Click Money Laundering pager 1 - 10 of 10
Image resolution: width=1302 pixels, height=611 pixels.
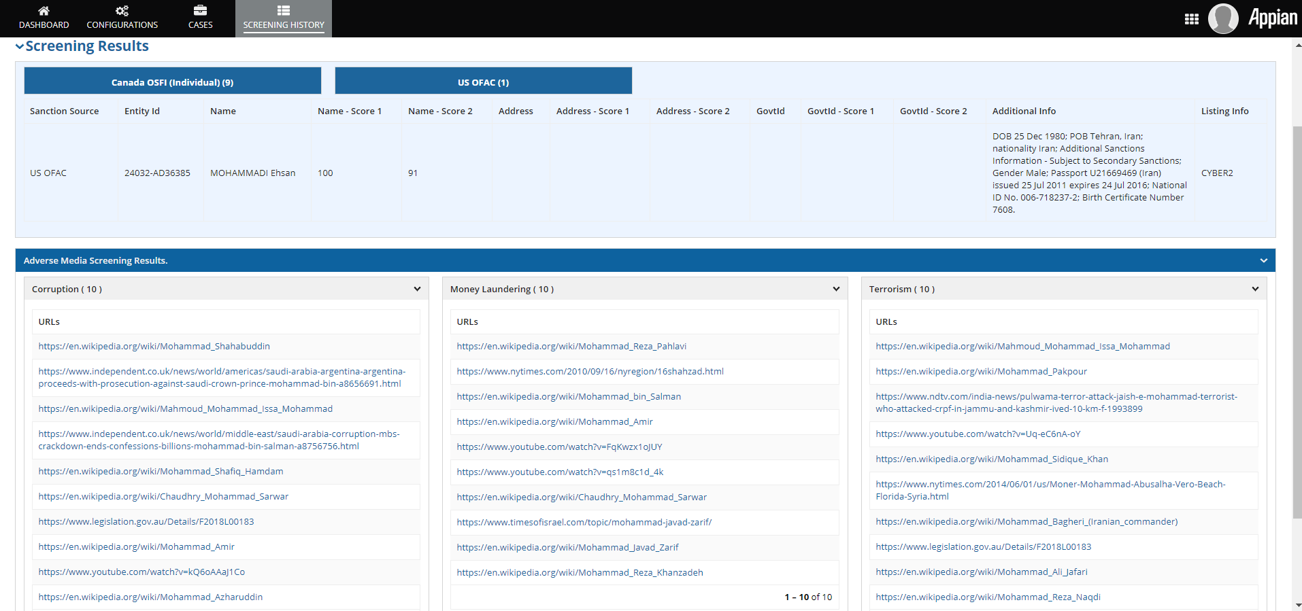coord(808,597)
